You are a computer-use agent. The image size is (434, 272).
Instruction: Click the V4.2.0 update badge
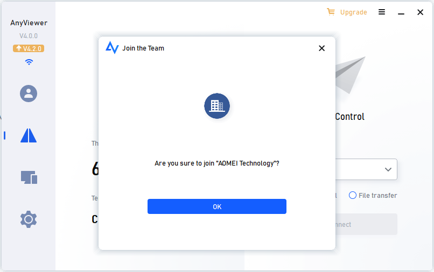click(29, 48)
